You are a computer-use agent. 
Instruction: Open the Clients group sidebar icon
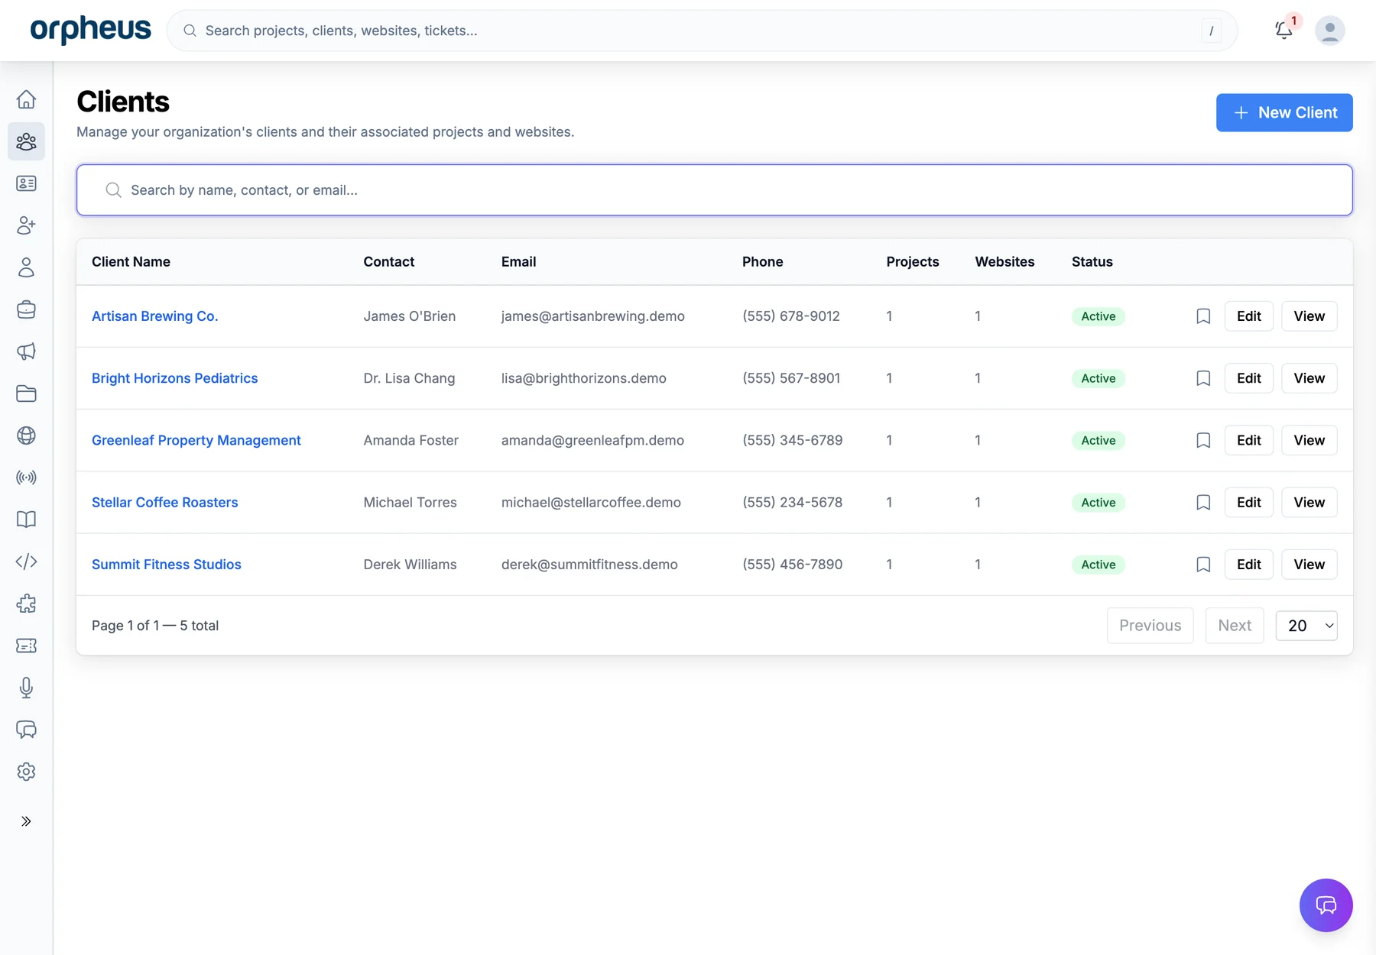pyautogui.click(x=26, y=141)
